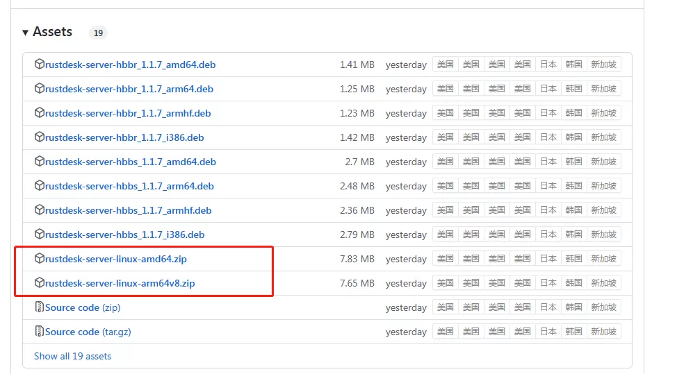Click 日本 mirror for linux-arm64v8.zip
Screen dimensions: 677x374
(548, 282)
